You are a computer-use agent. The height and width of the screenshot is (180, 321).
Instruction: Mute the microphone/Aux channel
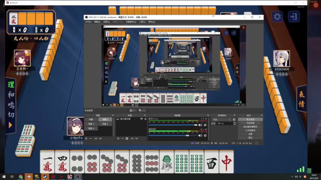click(x=200, y=125)
